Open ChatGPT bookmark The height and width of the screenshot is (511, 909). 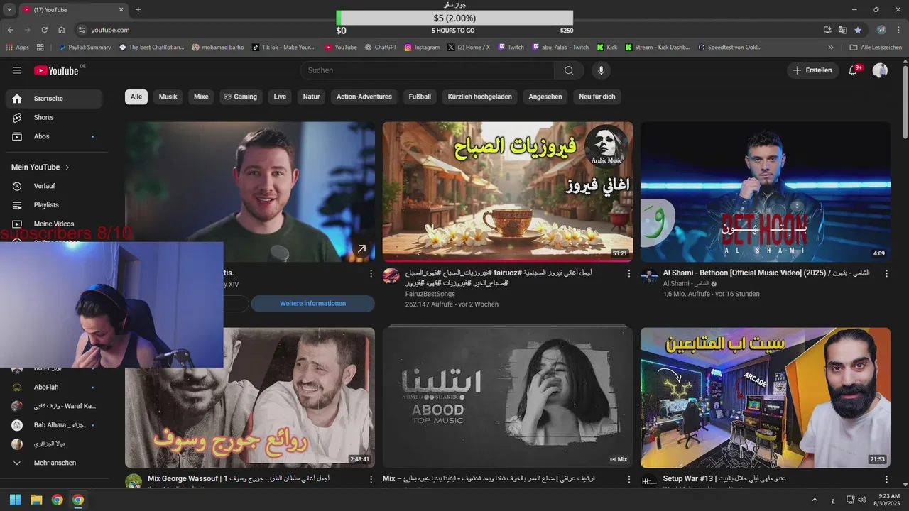[381, 48]
